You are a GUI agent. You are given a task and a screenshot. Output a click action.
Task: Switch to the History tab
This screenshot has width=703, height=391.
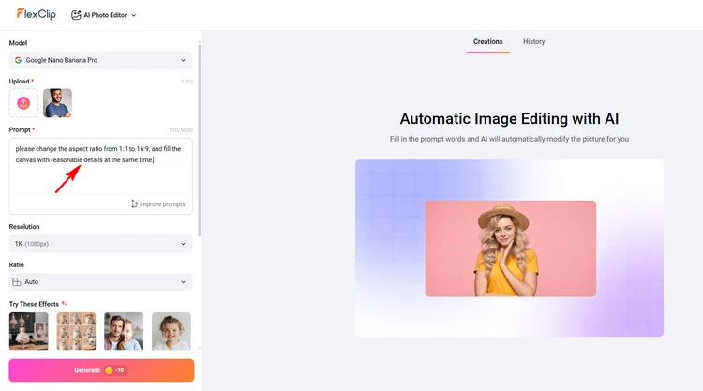533,41
